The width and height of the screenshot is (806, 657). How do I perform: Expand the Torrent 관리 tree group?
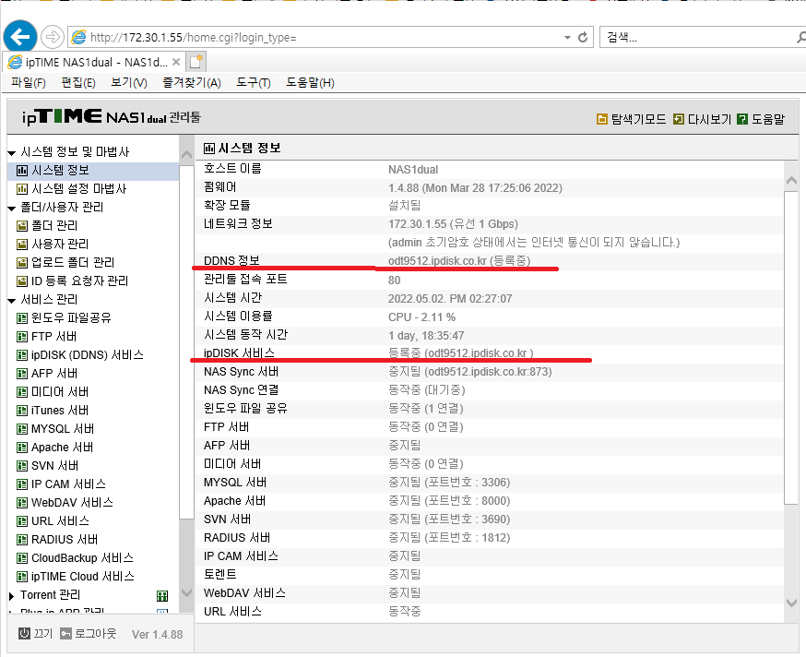(x=11, y=596)
